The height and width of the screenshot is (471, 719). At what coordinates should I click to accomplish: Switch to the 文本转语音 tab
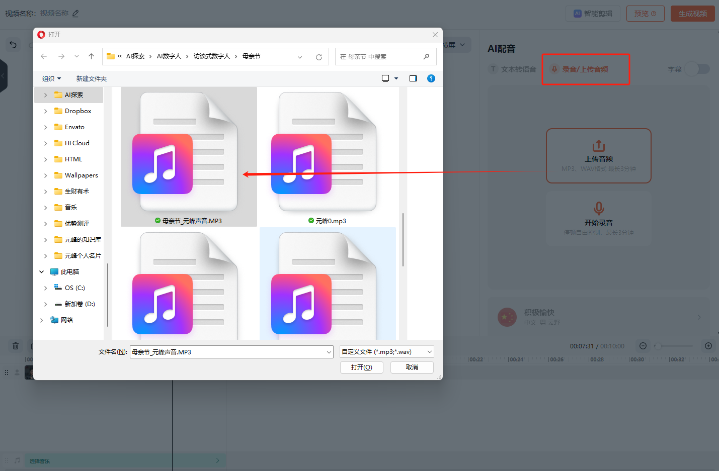pyautogui.click(x=513, y=69)
